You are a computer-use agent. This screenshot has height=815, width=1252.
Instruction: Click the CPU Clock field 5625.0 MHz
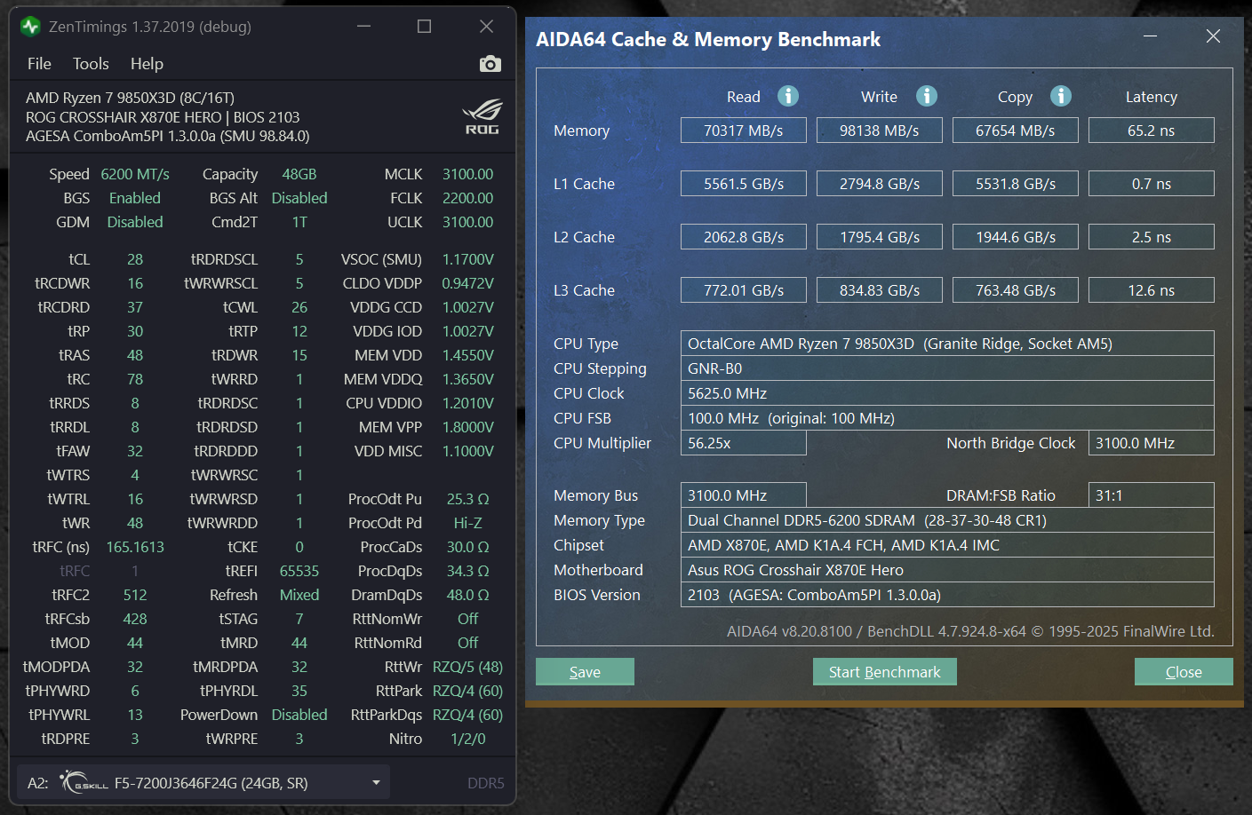click(947, 393)
